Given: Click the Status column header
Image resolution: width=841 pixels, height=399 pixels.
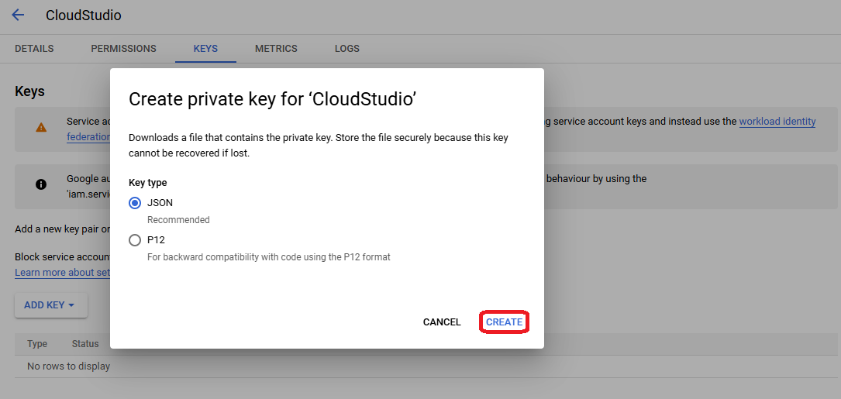Looking at the screenshot, I should point(85,344).
